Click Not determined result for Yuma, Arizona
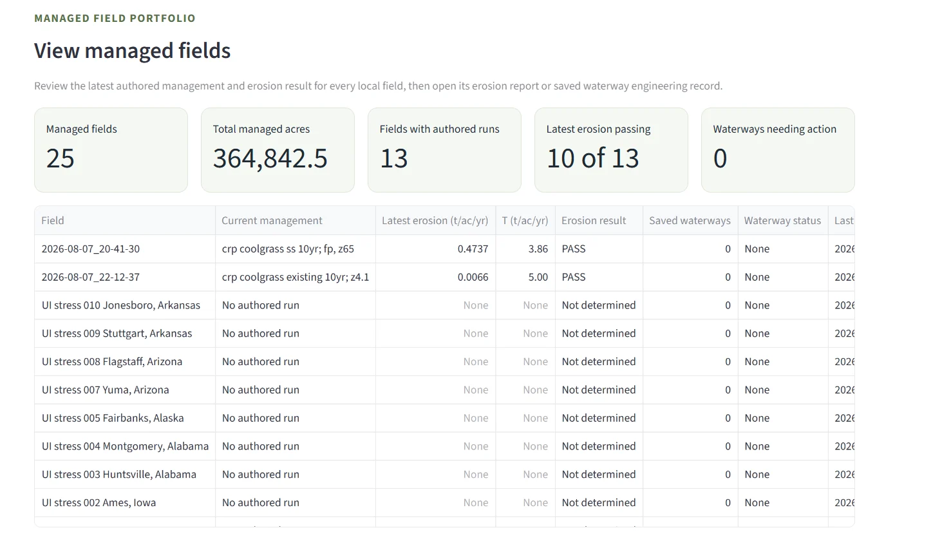Screen dimensions: 942x539 click(599, 390)
